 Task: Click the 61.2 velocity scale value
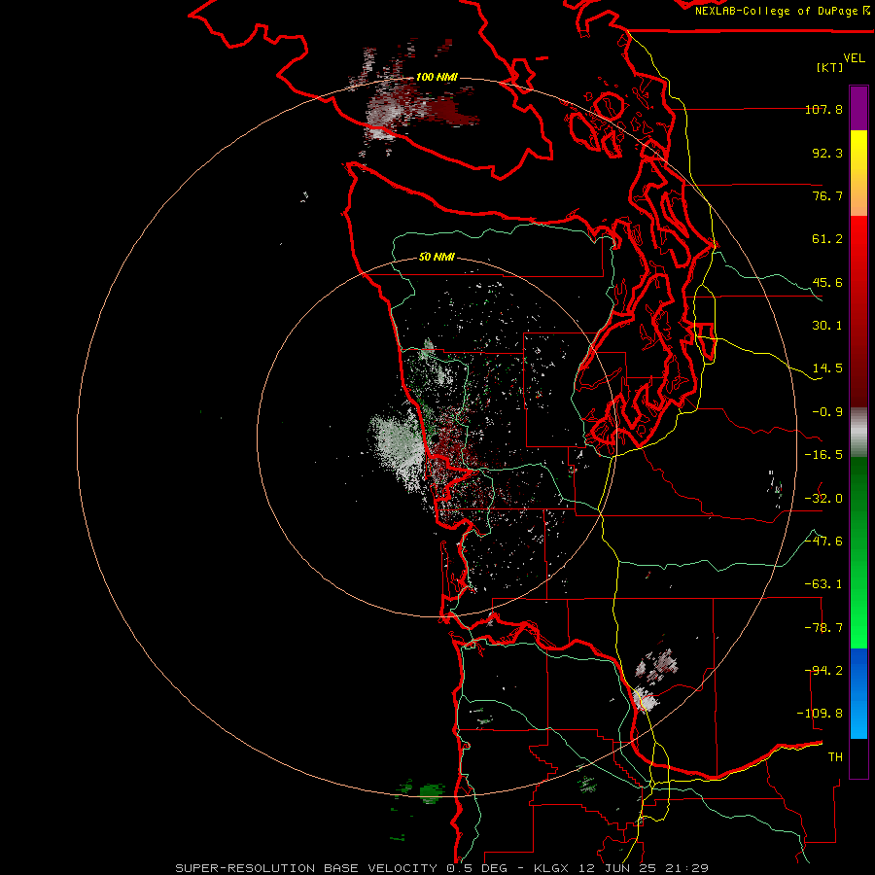[827, 239]
